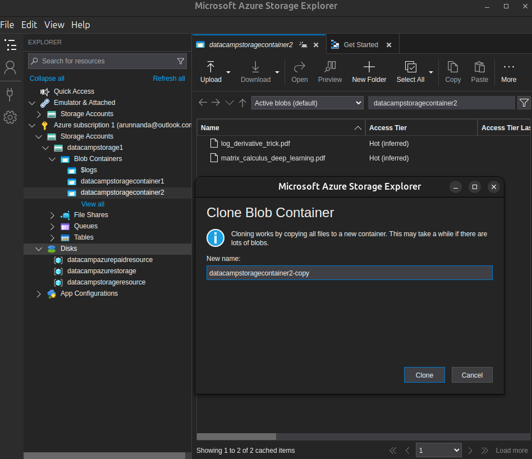Click the Select All toolbar icon
This screenshot has width=532, height=459.
[x=410, y=67]
